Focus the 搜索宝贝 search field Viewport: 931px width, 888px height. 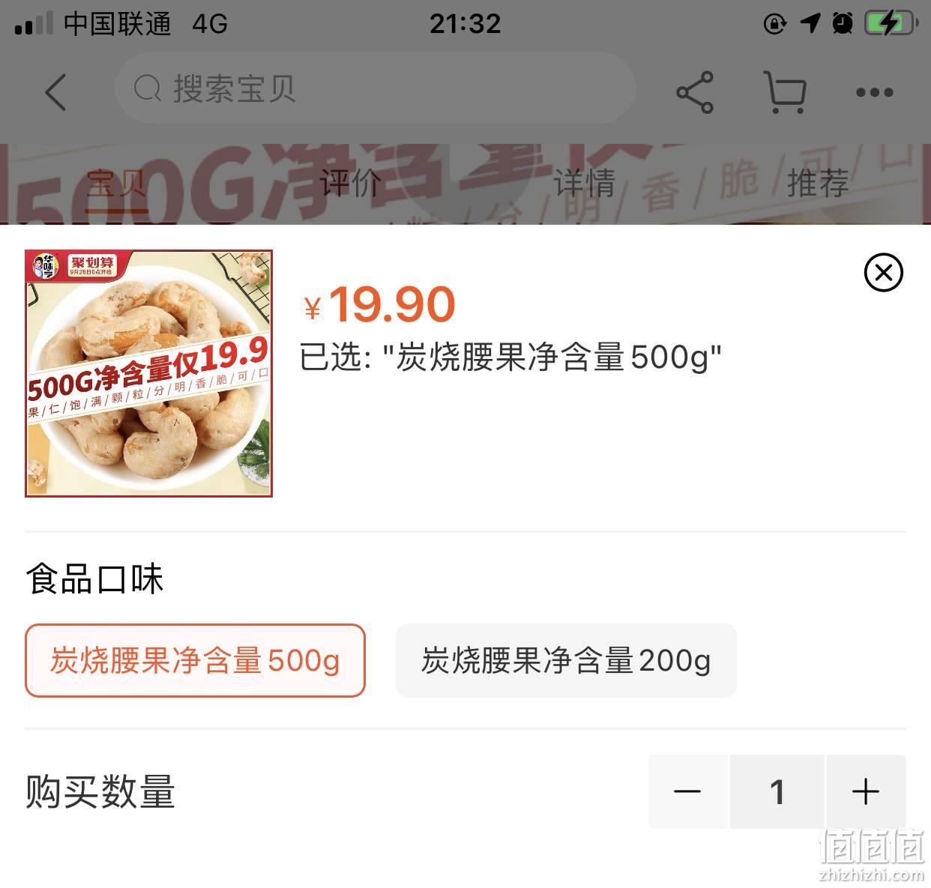pyautogui.click(x=375, y=88)
